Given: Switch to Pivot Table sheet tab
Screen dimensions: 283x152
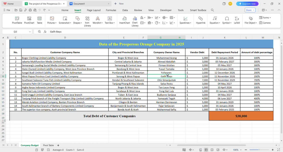Looking at the screenshot, I should (x=48, y=145).
